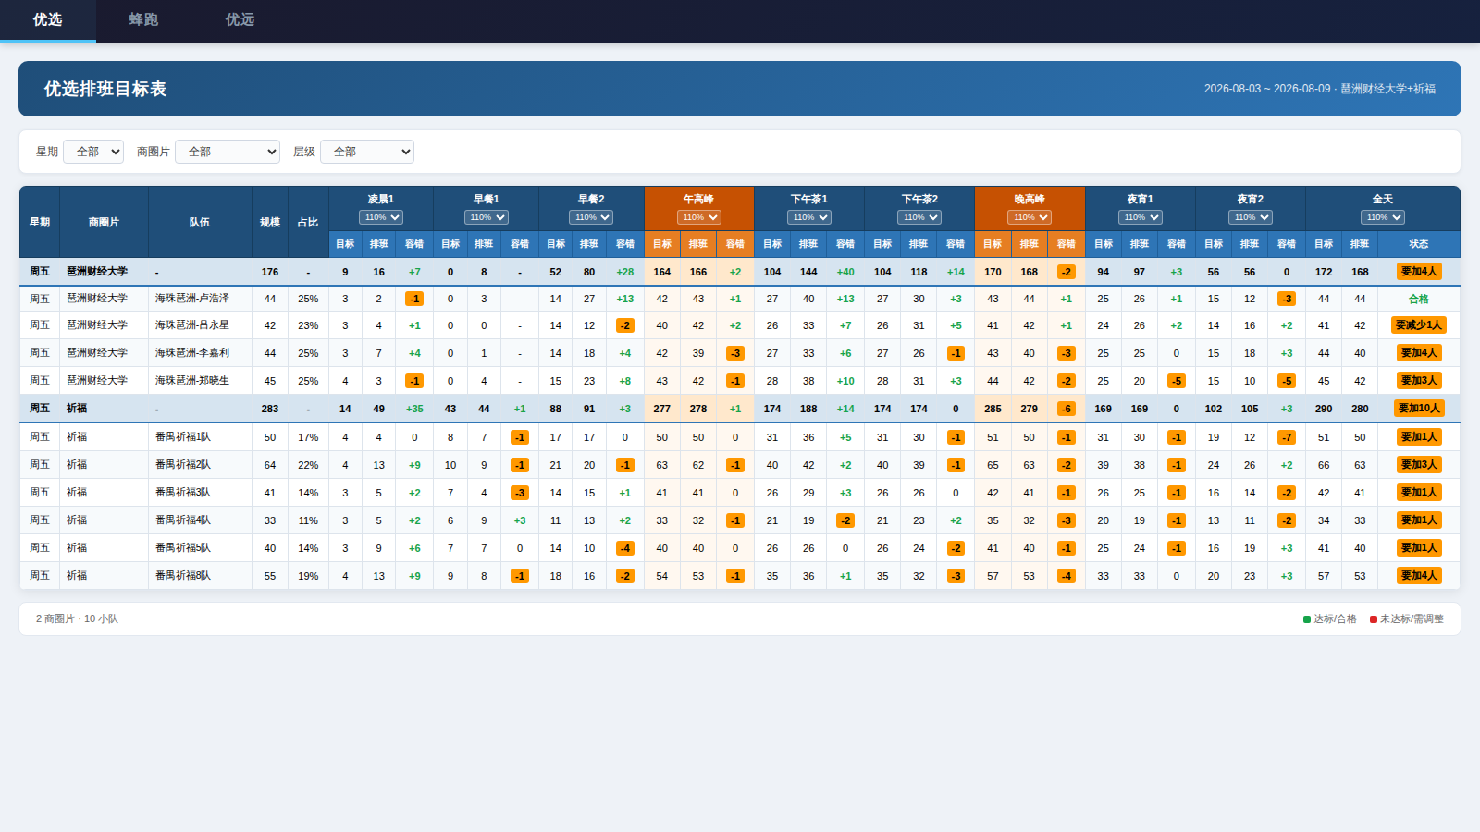The image size is (1480, 832).
Task: Click the 2 商圈片 · 10 小队 footer text
Action: pos(77,619)
